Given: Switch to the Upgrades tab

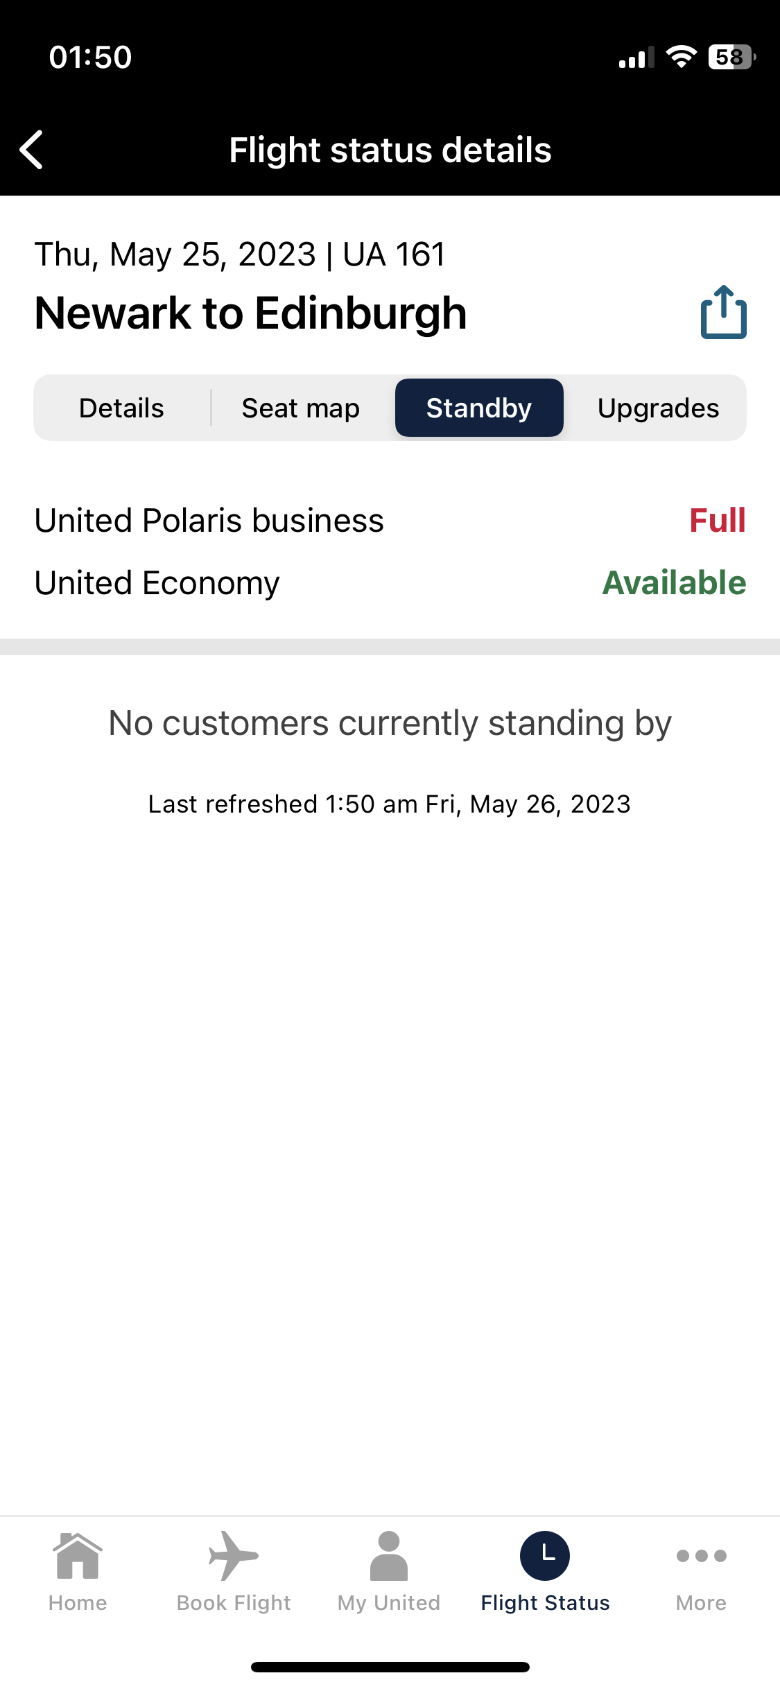Looking at the screenshot, I should point(658,408).
